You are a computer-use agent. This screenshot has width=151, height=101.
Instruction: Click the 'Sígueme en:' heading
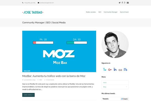coord(106,63)
